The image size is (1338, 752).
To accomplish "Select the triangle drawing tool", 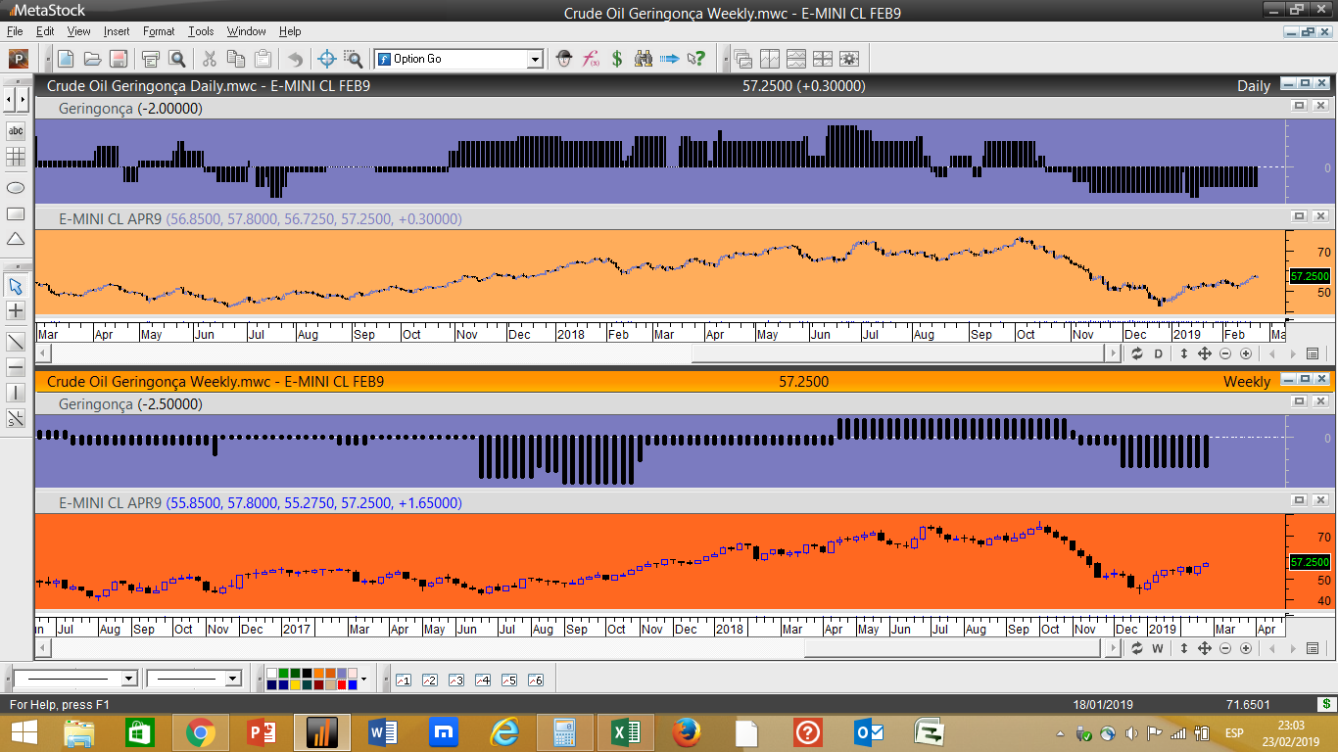I will coord(16,239).
